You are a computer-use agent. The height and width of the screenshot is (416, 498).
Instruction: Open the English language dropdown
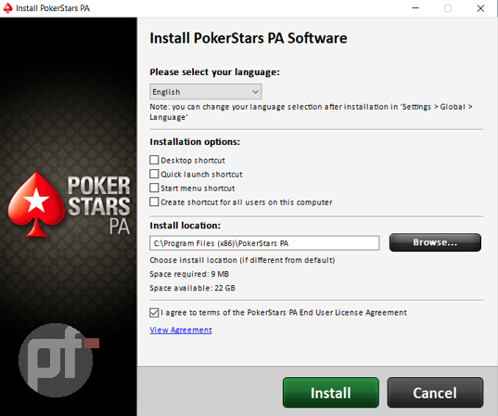(206, 92)
